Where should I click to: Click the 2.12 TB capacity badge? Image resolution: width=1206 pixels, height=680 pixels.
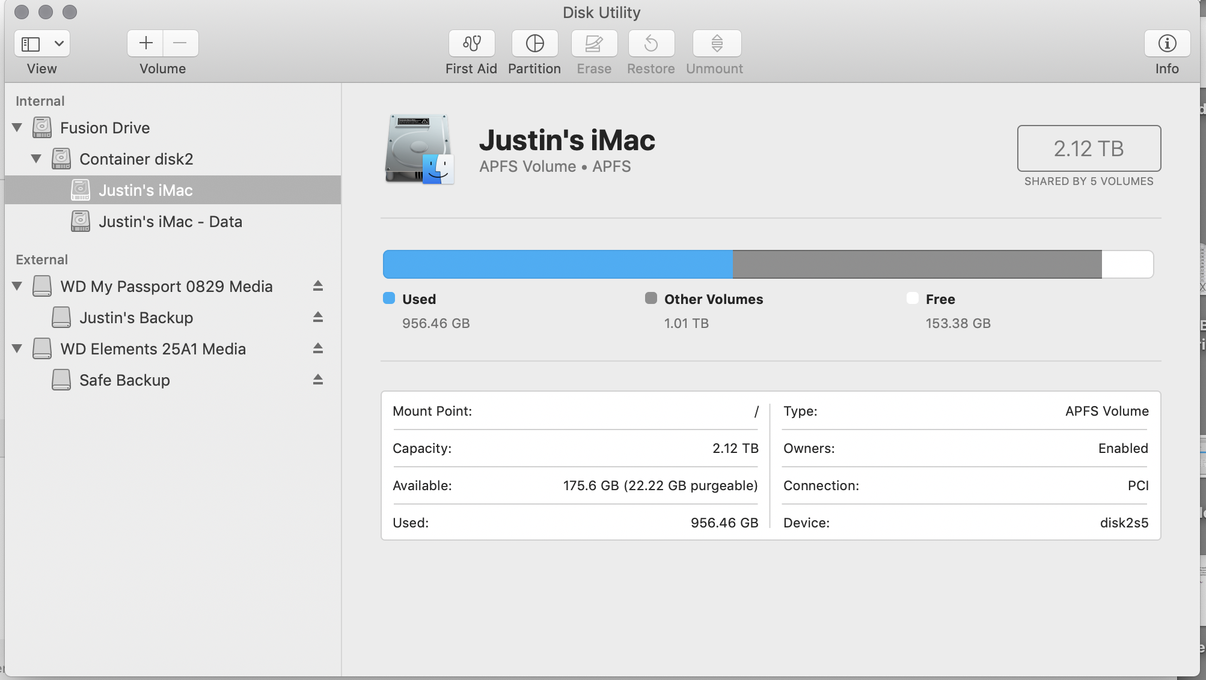point(1088,148)
